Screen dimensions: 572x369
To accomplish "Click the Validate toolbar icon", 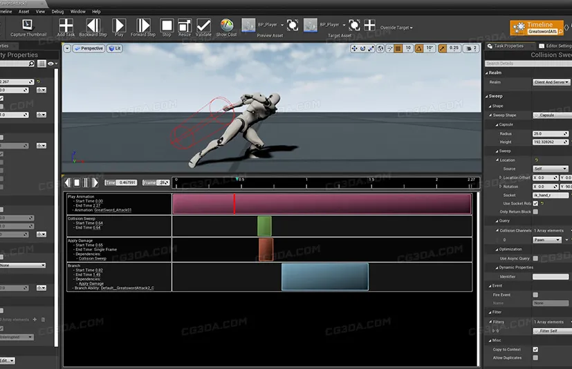I will click(203, 26).
